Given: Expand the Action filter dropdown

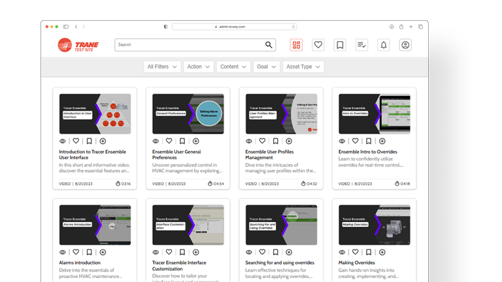Looking at the screenshot, I should [x=199, y=67].
